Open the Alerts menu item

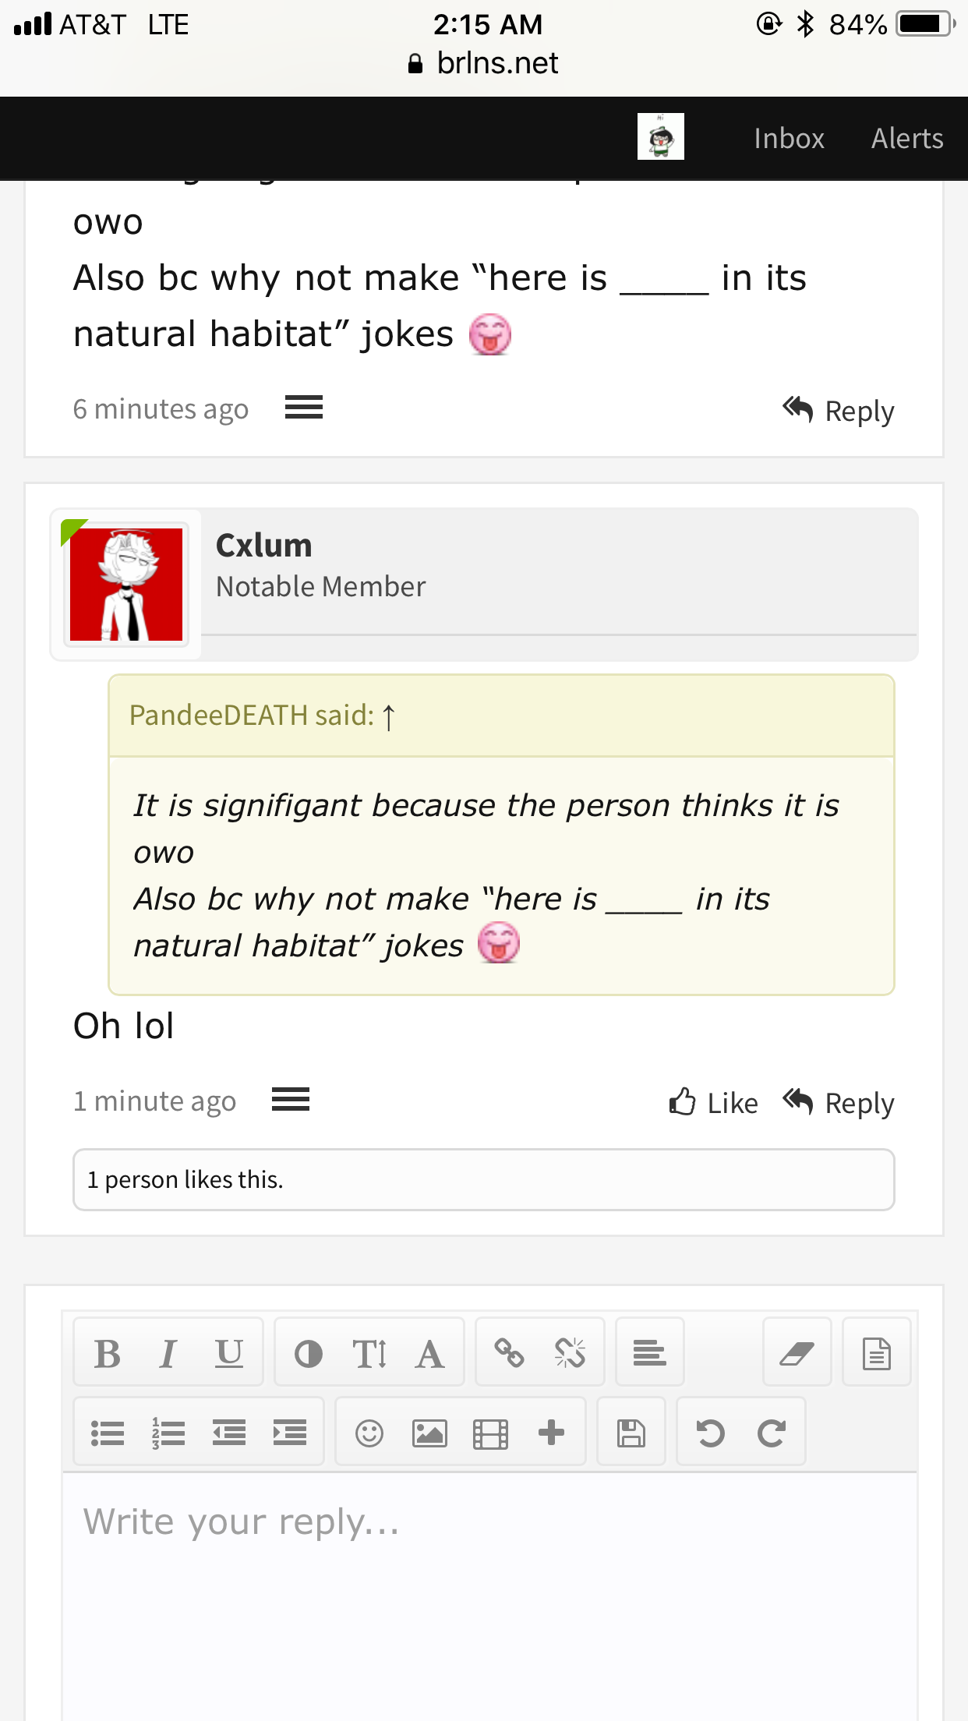(907, 138)
